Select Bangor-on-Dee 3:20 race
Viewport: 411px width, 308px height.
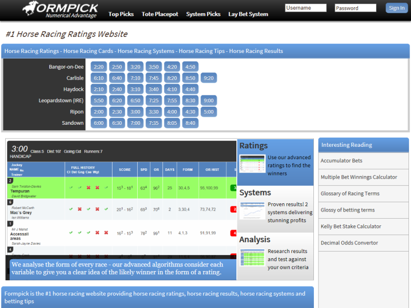(x=135, y=67)
